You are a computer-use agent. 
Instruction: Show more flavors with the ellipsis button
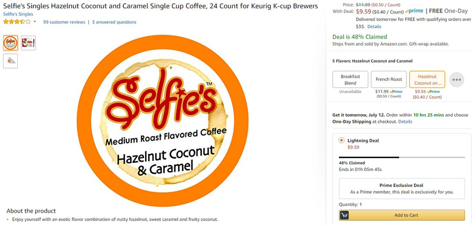pos(456,80)
